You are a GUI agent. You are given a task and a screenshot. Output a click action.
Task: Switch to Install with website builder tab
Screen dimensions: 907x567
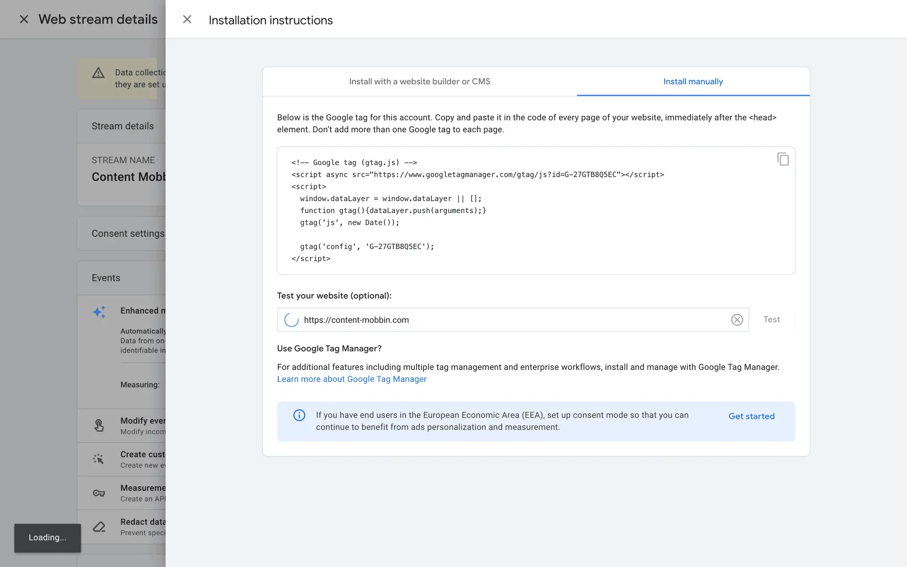click(419, 81)
